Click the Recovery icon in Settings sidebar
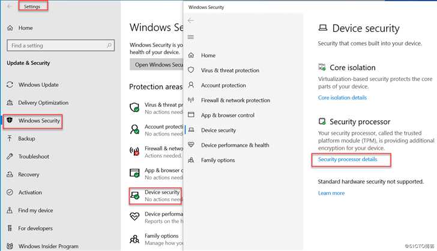Viewport: 437px width, 251px height. click(10, 174)
